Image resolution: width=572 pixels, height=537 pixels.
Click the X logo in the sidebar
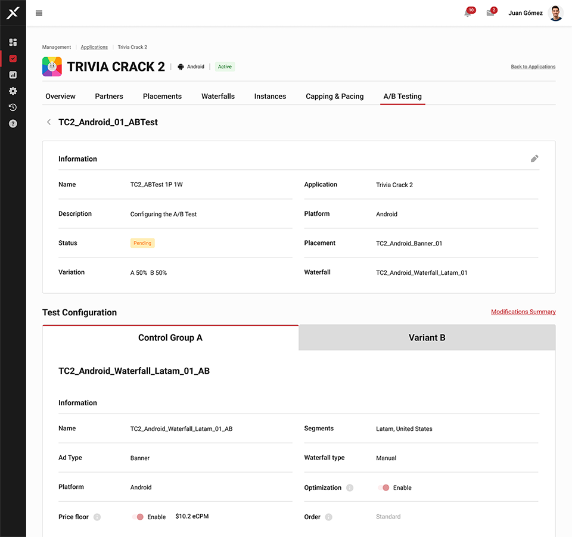point(13,13)
